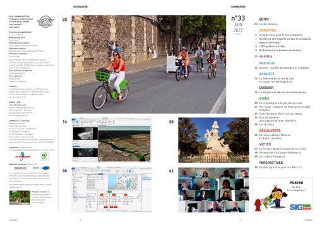The width and height of the screenshot is (322, 227).
Task: Click the SIGMAG Junior logo in poster box
Action: (301, 207)
